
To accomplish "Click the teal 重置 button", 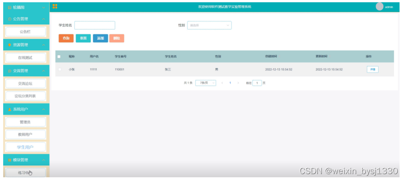I will [83, 38].
